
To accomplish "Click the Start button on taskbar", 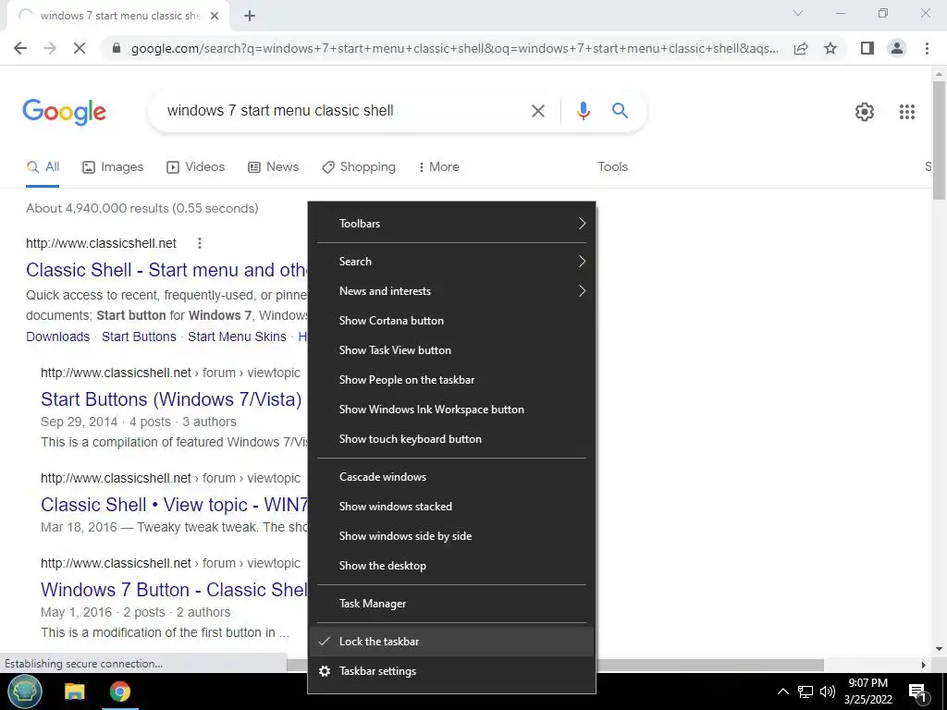I will pos(25,692).
